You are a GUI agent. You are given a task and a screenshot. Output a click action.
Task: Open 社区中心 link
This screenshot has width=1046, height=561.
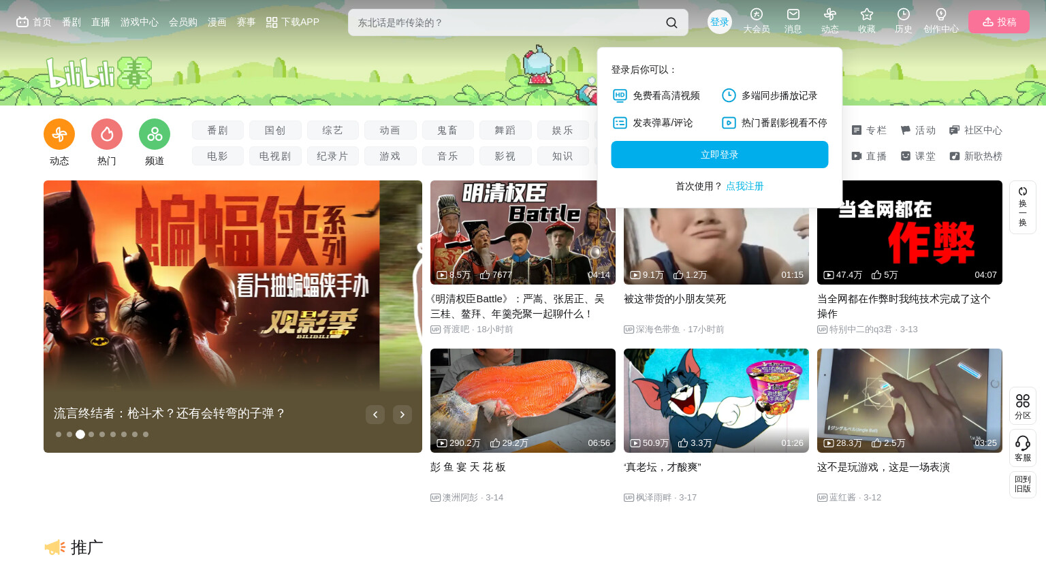(976, 130)
